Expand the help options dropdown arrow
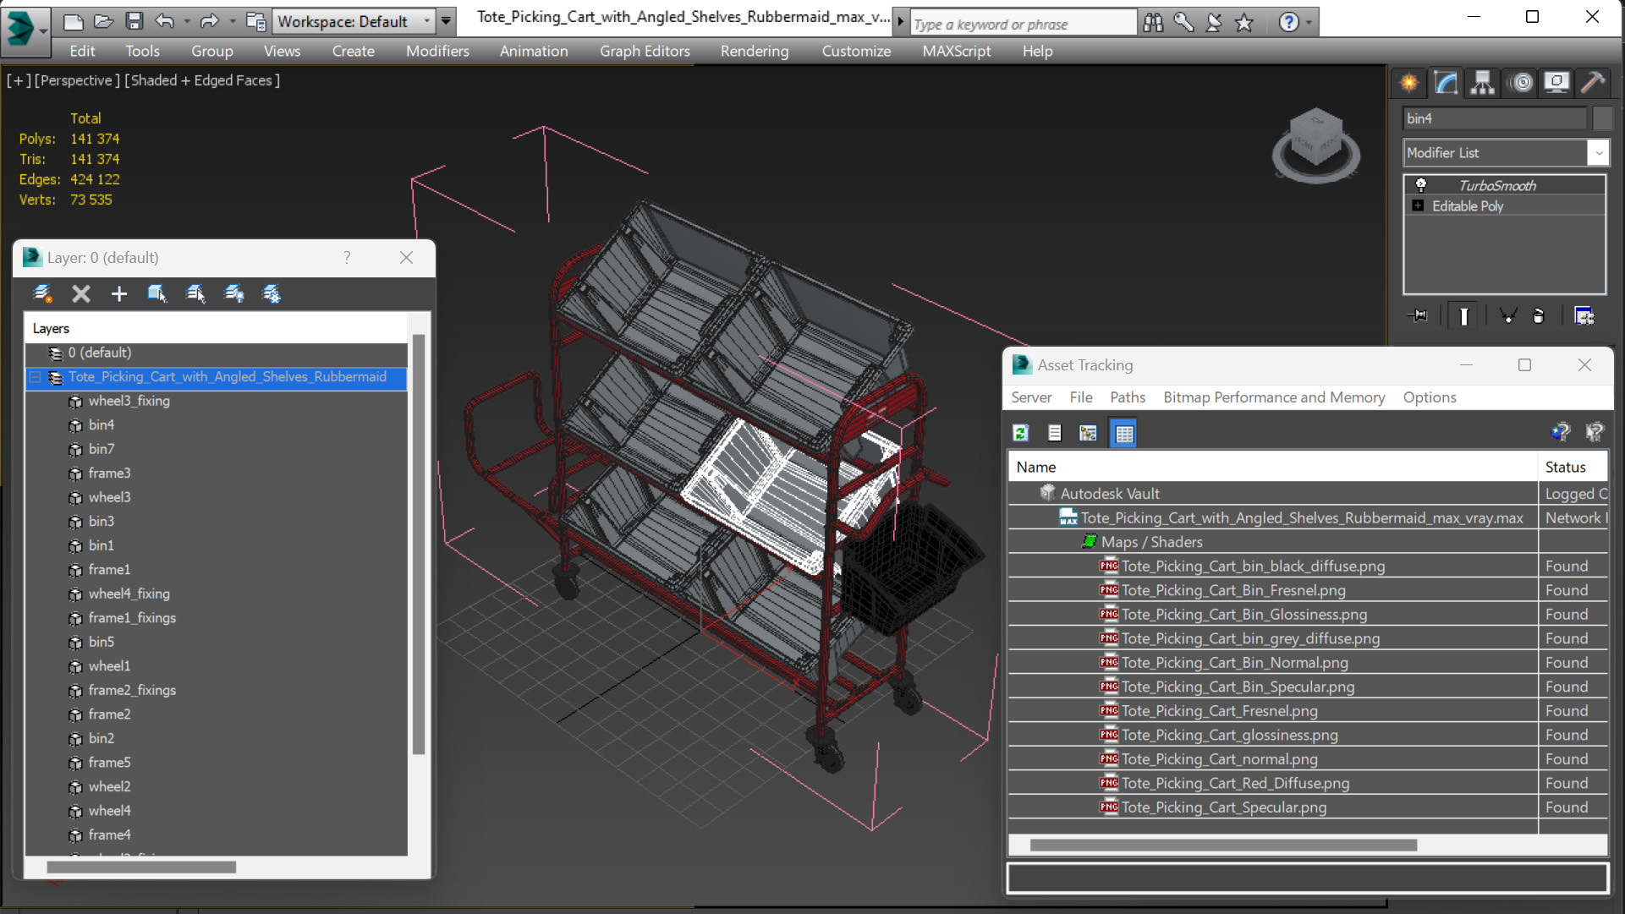Screen dimensions: 1625x914 [1309, 22]
